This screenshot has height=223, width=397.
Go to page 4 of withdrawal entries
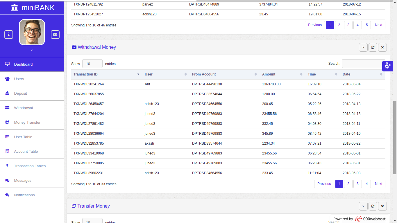[x=367, y=184]
